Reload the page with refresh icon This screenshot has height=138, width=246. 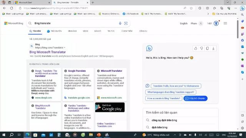12,8
